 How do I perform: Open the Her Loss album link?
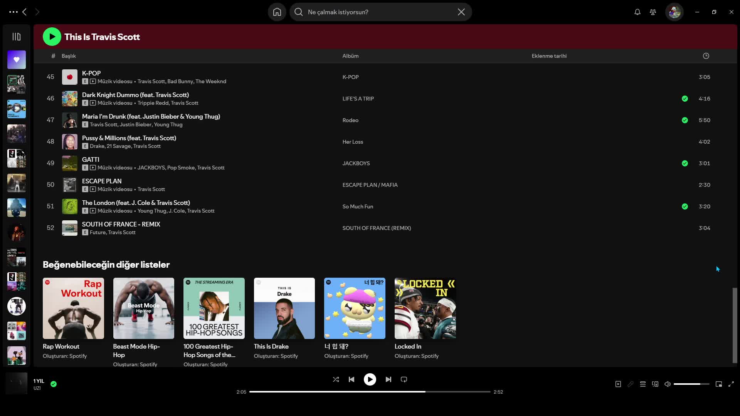(x=353, y=142)
